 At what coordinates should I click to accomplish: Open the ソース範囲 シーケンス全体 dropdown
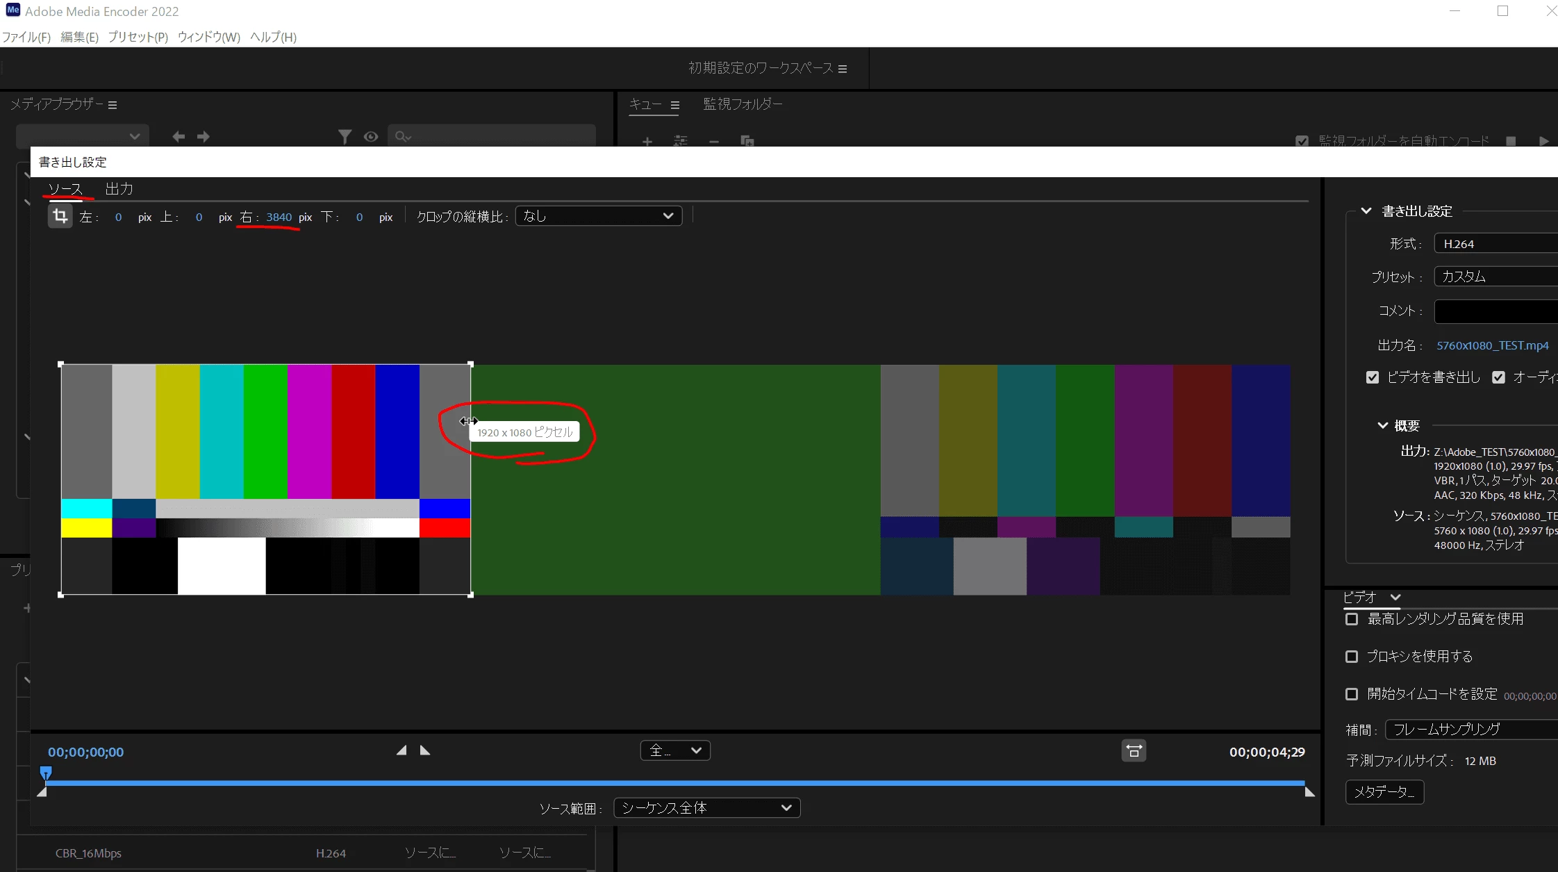pos(706,807)
